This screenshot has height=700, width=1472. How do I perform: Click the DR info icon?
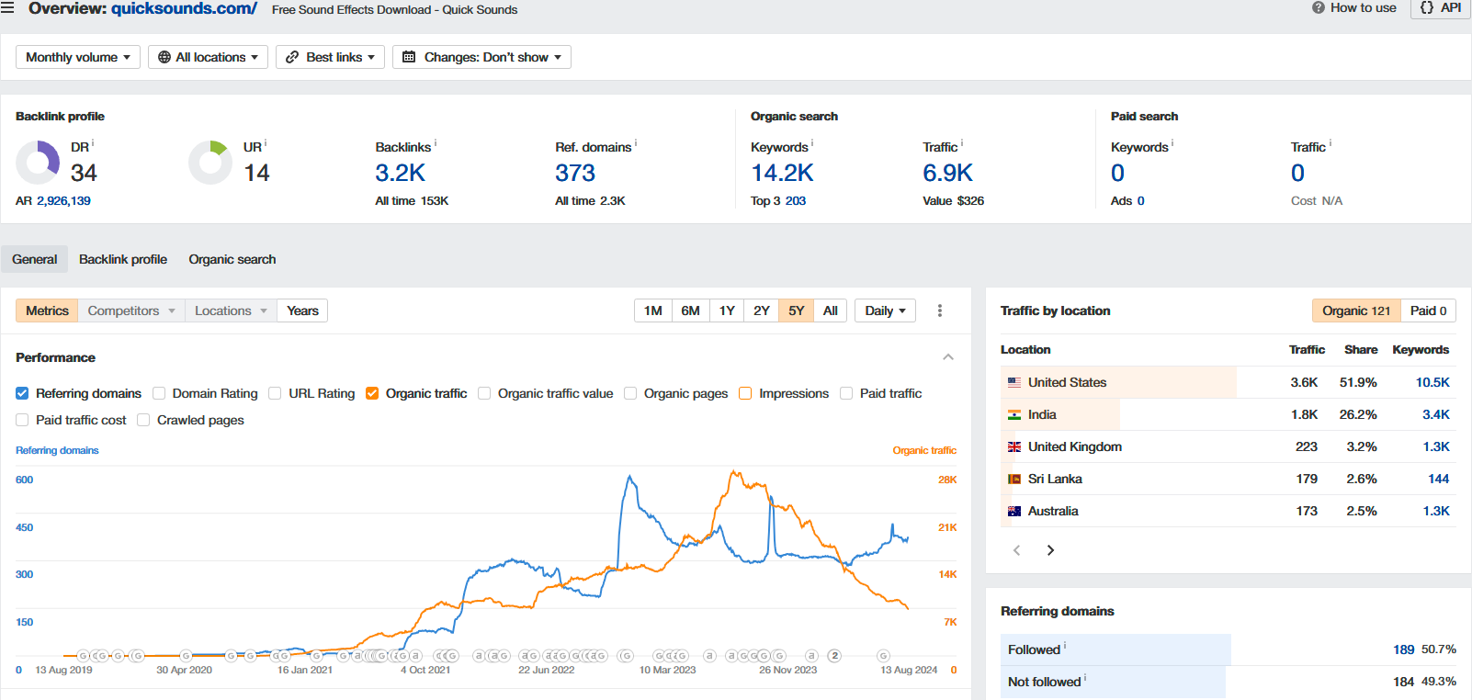[93, 144]
